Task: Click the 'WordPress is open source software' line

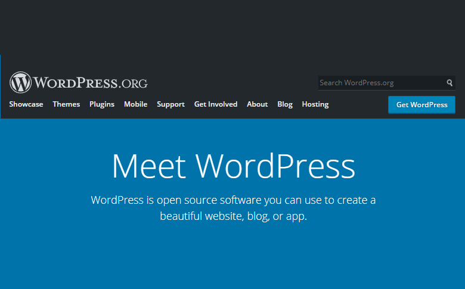Action: click(233, 200)
